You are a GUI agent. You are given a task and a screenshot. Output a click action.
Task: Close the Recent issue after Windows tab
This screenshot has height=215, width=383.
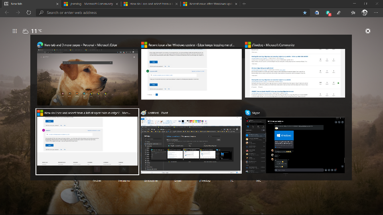236,4
